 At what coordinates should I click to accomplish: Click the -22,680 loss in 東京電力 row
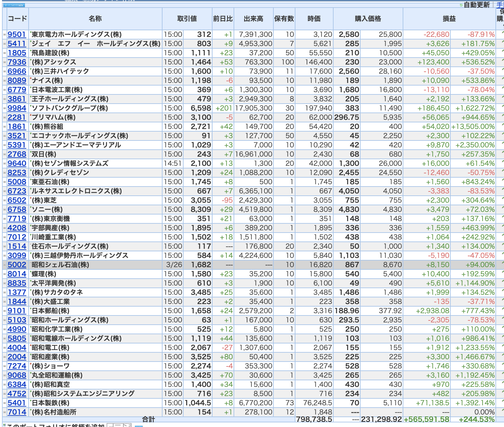pos(436,35)
